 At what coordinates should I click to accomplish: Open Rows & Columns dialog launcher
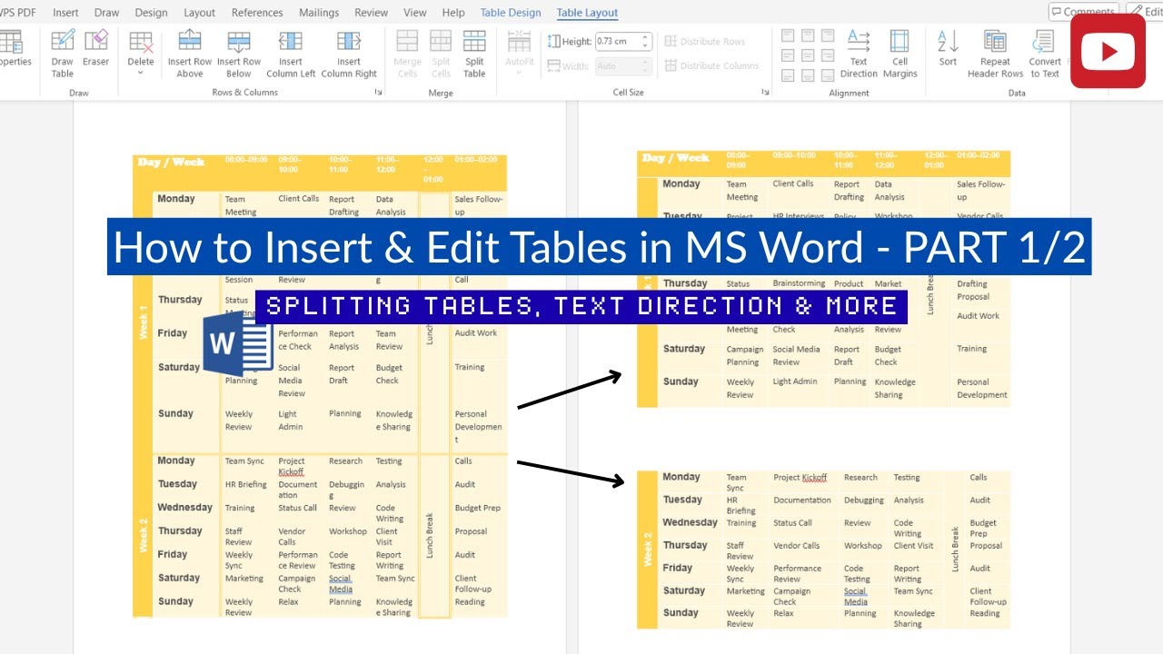pos(377,93)
